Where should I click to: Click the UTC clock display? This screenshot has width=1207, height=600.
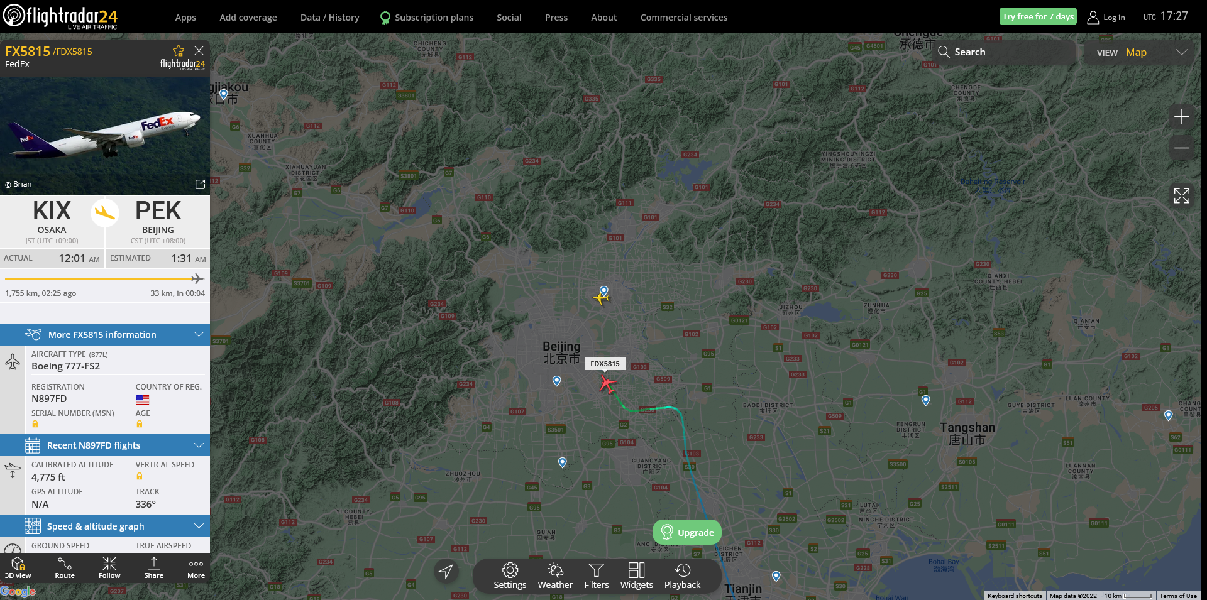pyautogui.click(x=1166, y=16)
